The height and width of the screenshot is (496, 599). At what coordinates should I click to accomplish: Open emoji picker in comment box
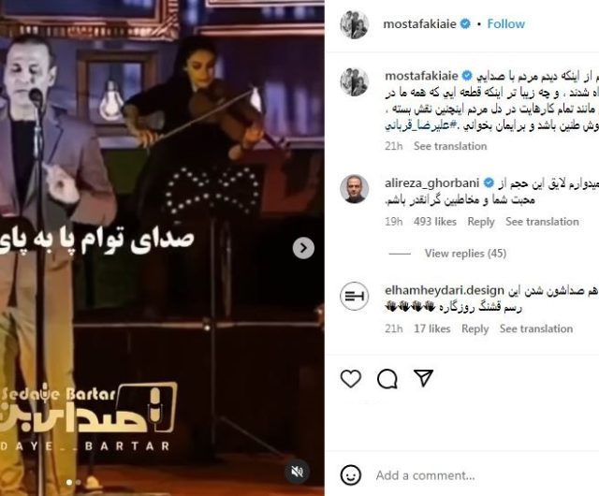point(350,475)
